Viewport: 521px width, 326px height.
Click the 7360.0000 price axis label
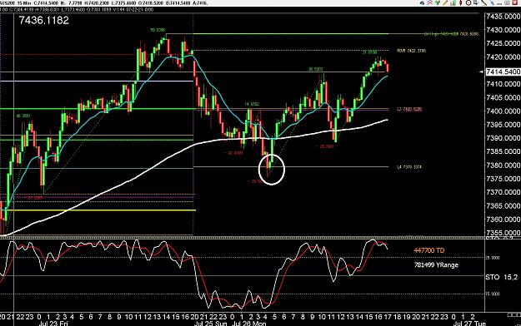click(x=503, y=220)
